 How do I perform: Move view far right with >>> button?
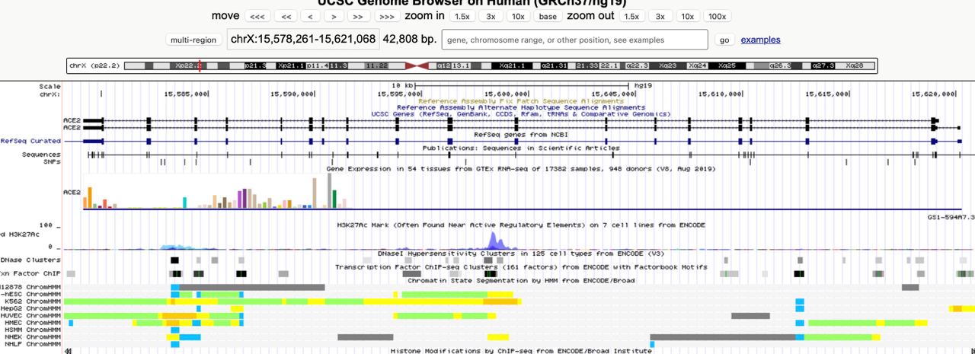click(x=387, y=16)
